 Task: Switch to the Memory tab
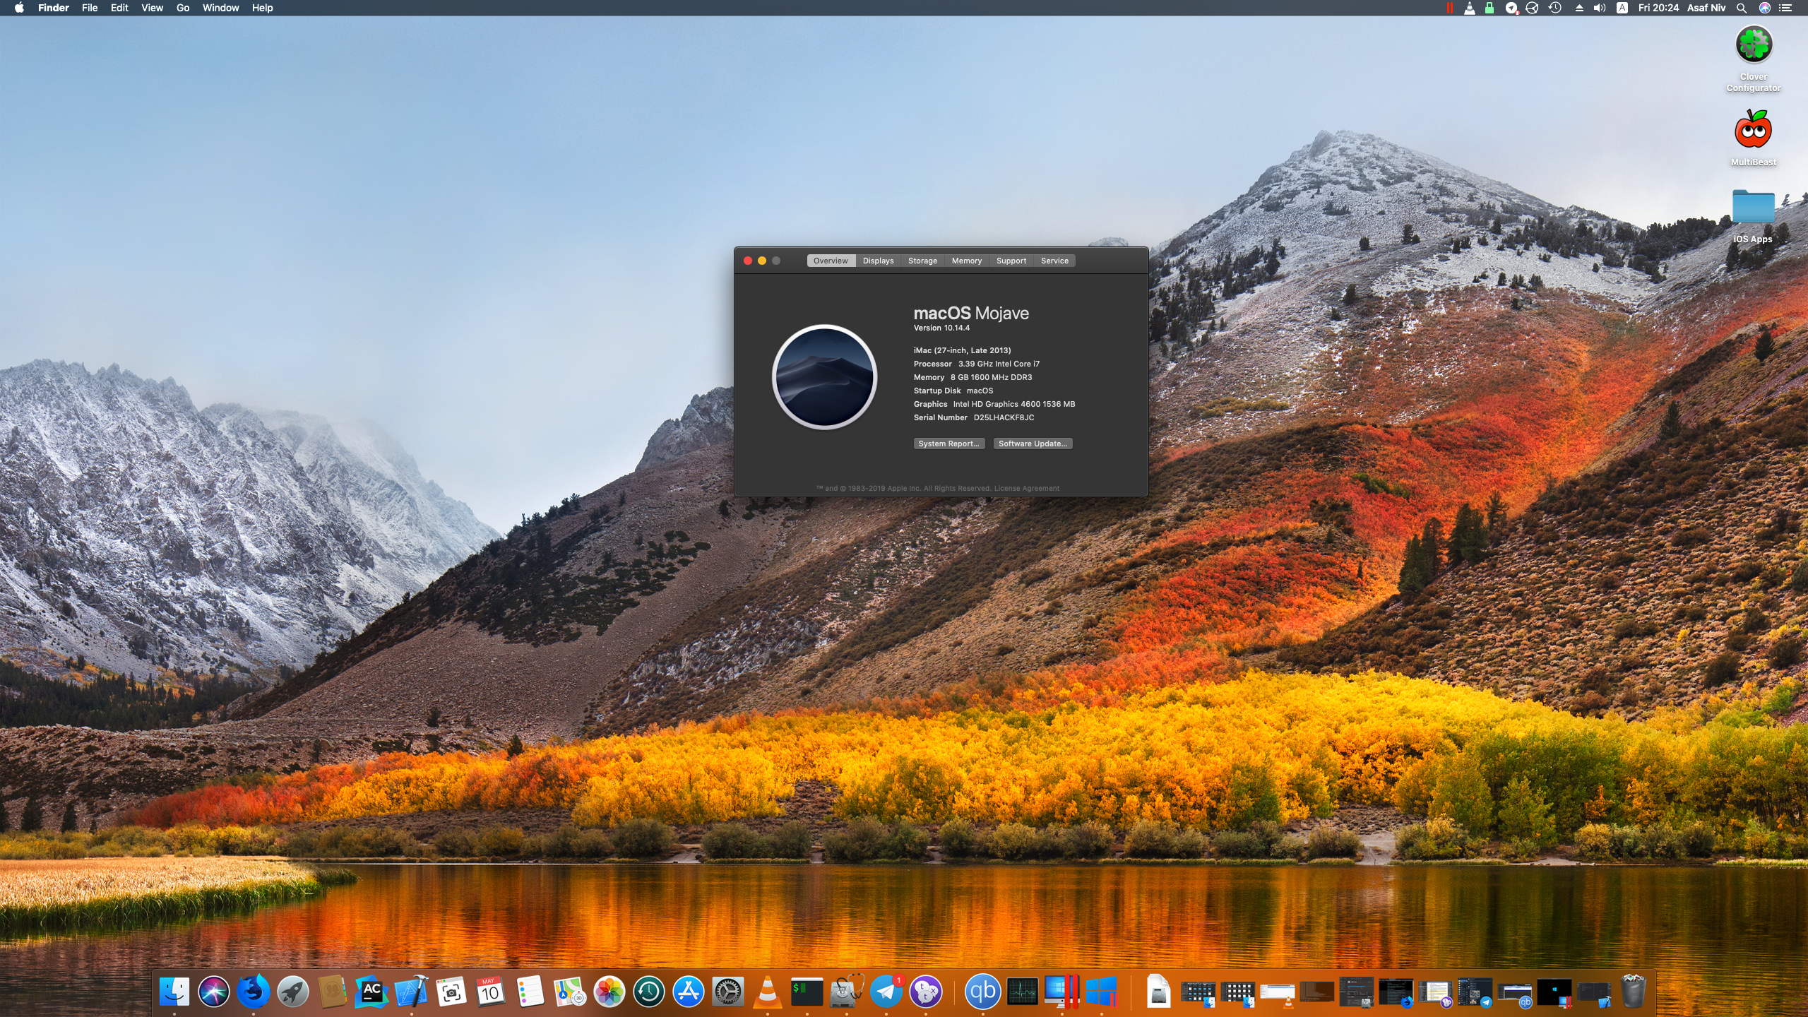pyautogui.click(x=966, y=261)
